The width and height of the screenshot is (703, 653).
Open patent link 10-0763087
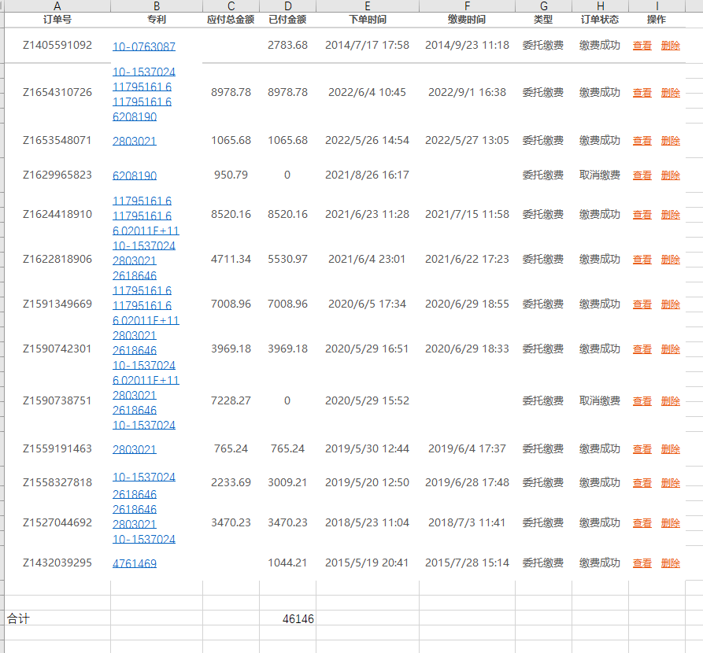click(x=144, y=46)
